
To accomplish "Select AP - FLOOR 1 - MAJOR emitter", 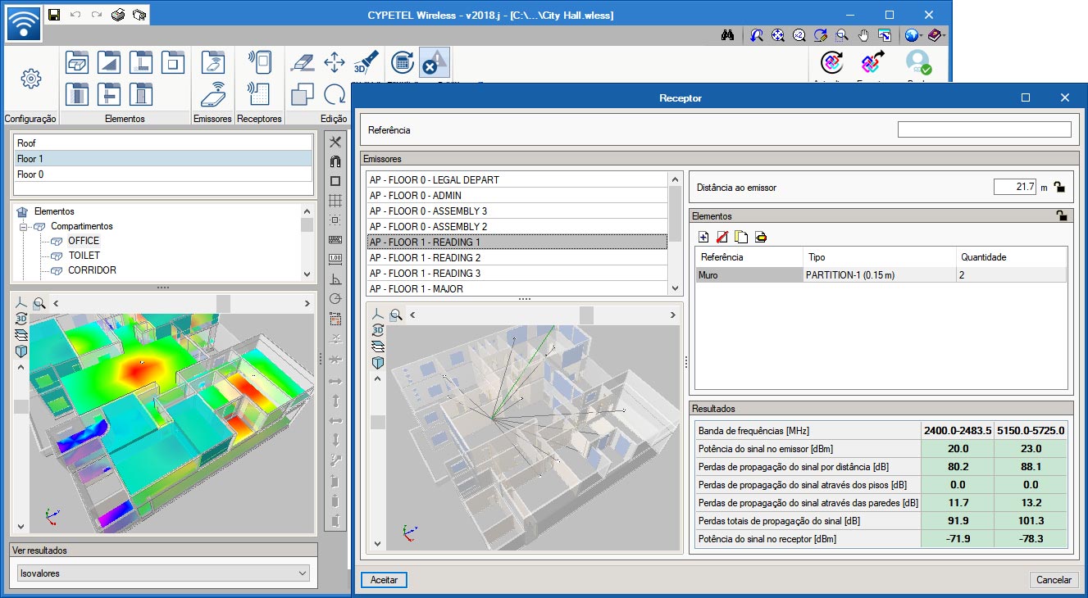I will pyautogui.click(x=517, y=288).
